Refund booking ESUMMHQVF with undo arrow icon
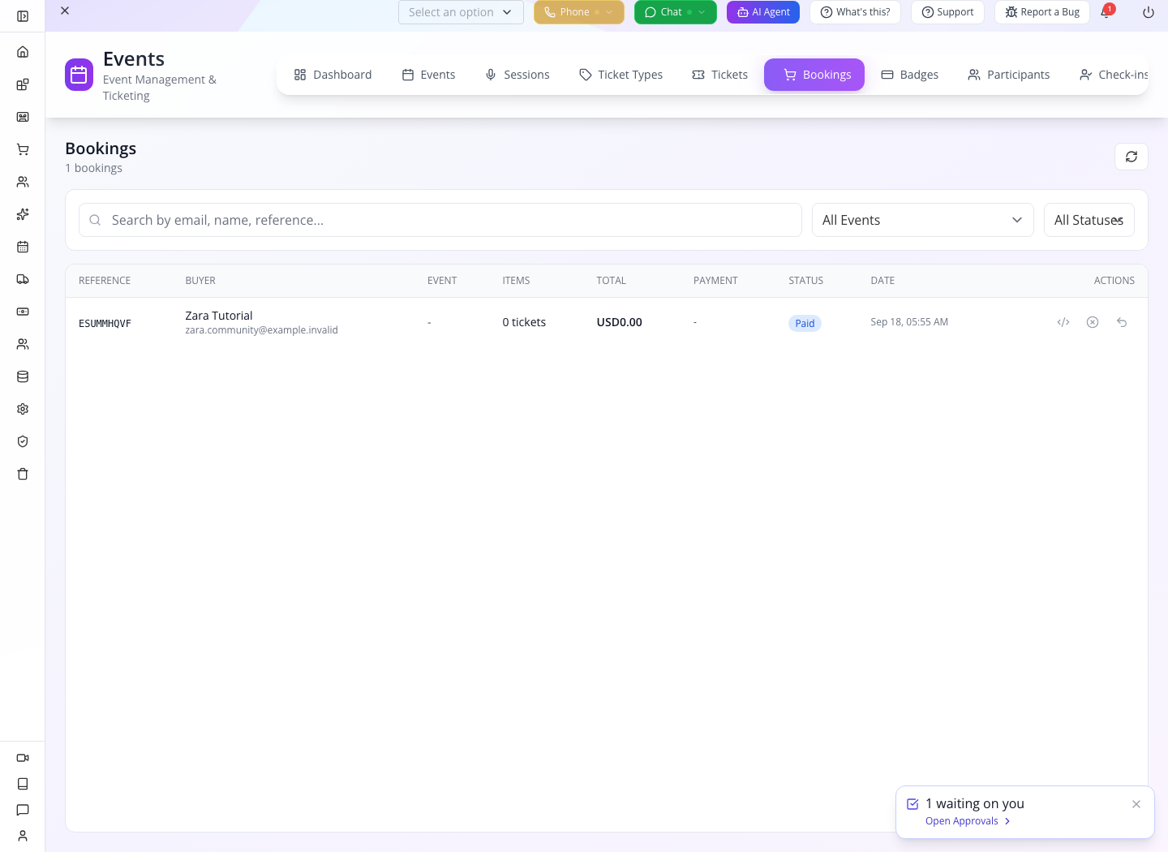Image resolution: width=1168 pixels, height=852 pixels. tap(1122, 322)
